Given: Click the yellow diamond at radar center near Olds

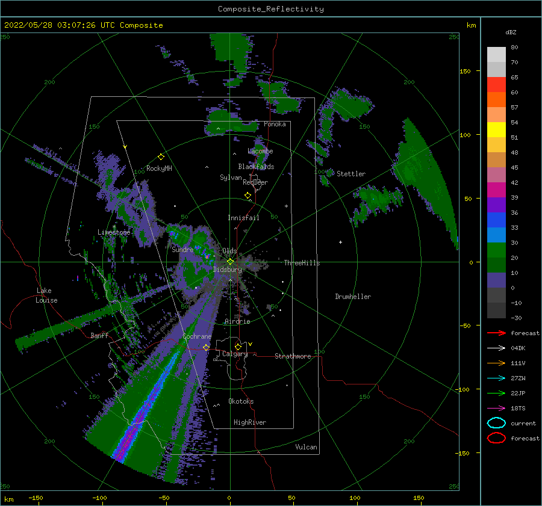Looking at the screenshot, I should (230, 262).
